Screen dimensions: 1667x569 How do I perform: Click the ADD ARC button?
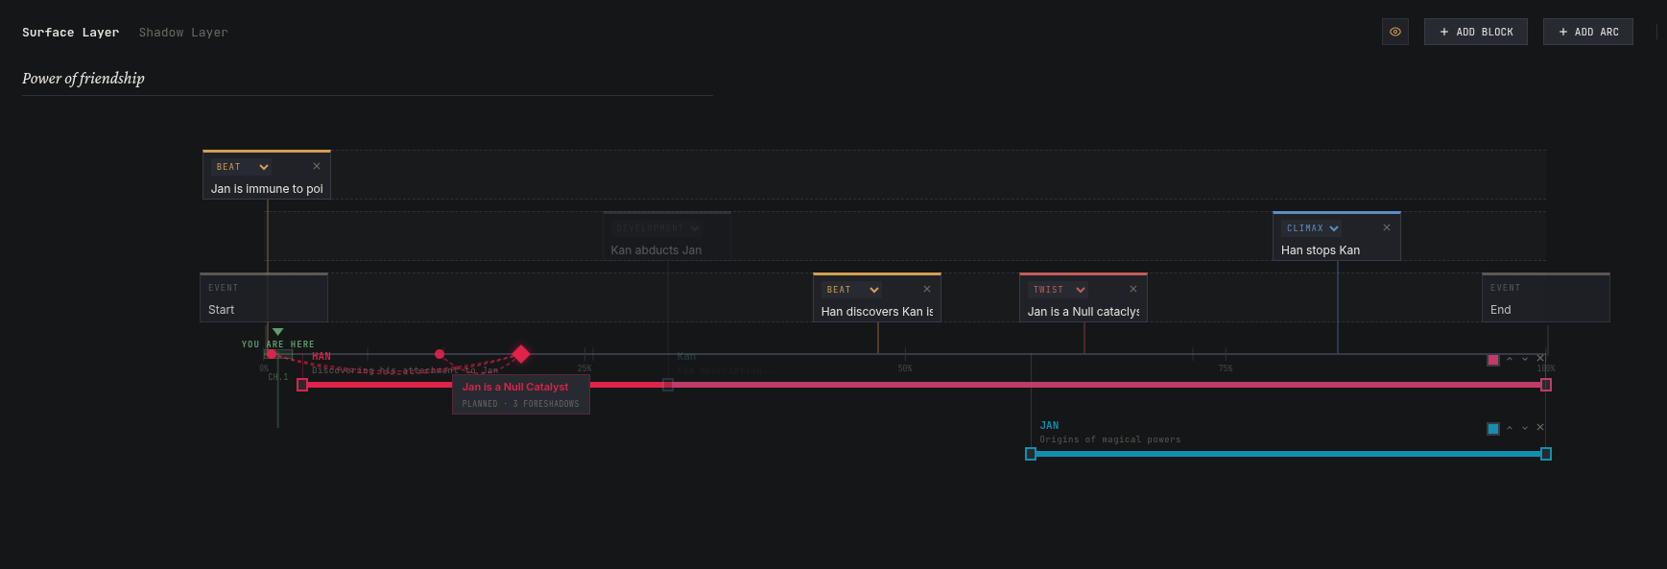point(1588,32)
